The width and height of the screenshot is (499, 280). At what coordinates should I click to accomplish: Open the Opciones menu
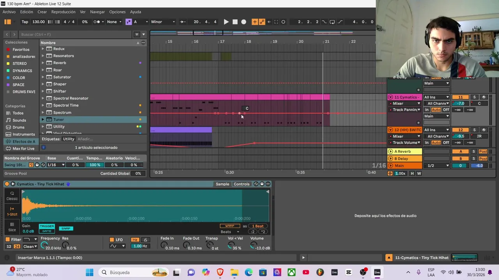(117, 12)
